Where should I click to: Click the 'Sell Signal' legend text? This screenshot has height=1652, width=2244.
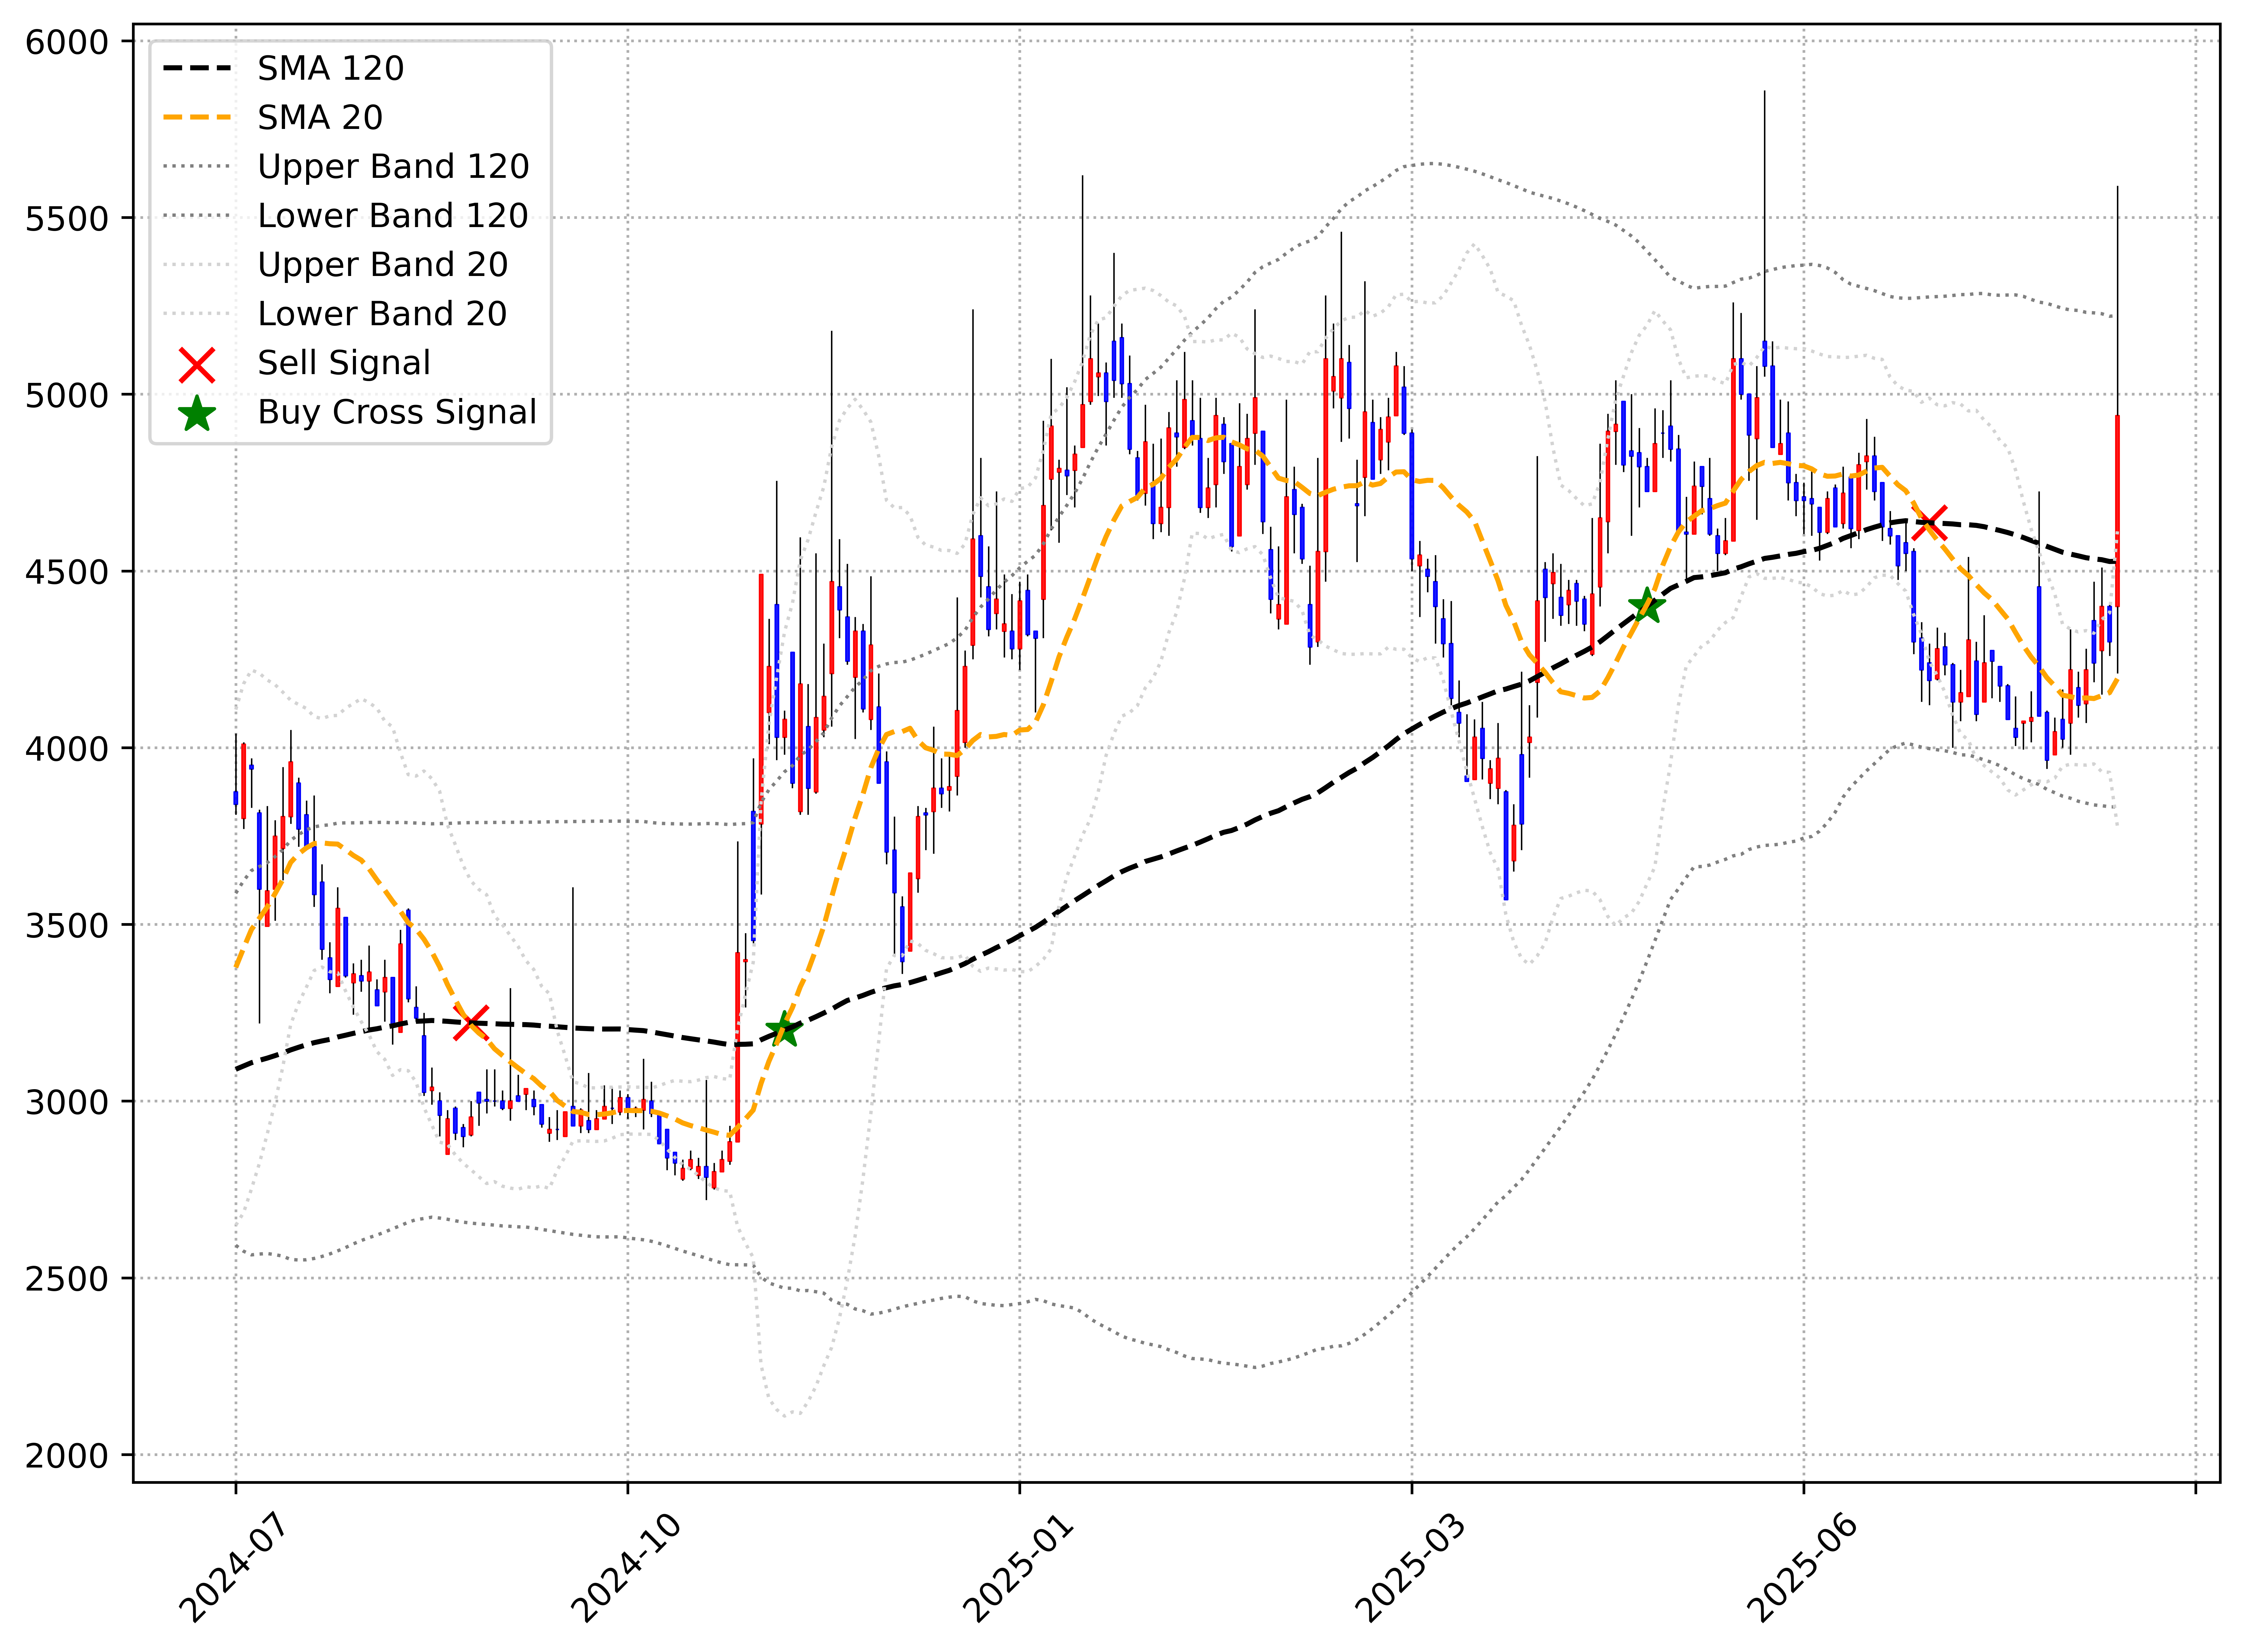point(344,363)
